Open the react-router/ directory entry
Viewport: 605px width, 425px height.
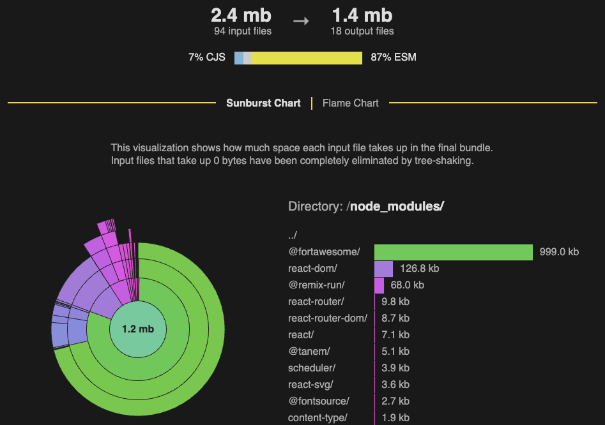coord(316,302)
